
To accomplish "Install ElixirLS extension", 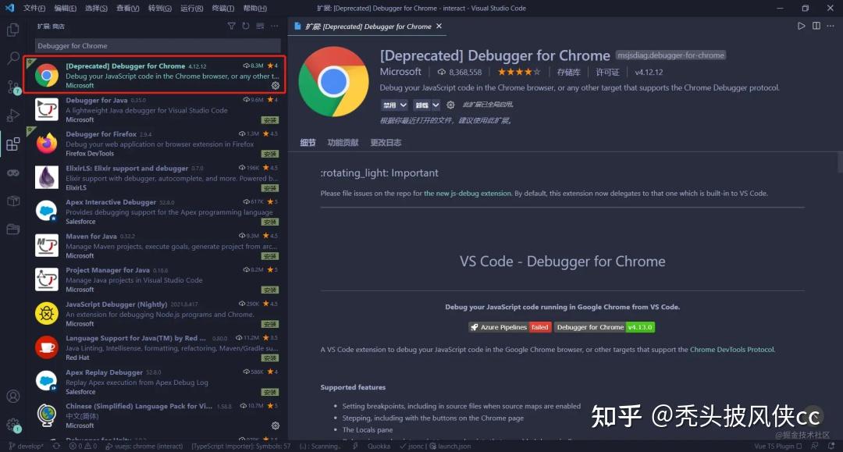I will pos(270,188).
